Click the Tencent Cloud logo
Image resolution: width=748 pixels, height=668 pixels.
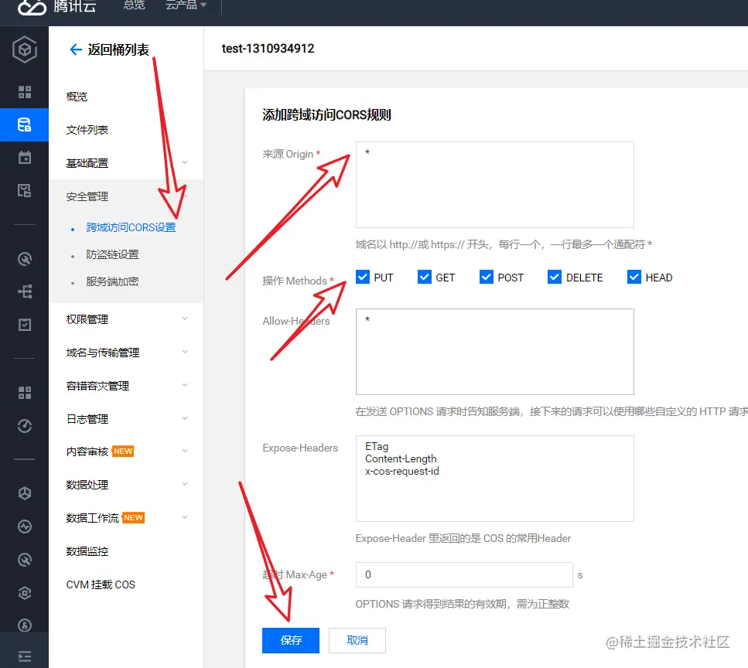point(56,6)
